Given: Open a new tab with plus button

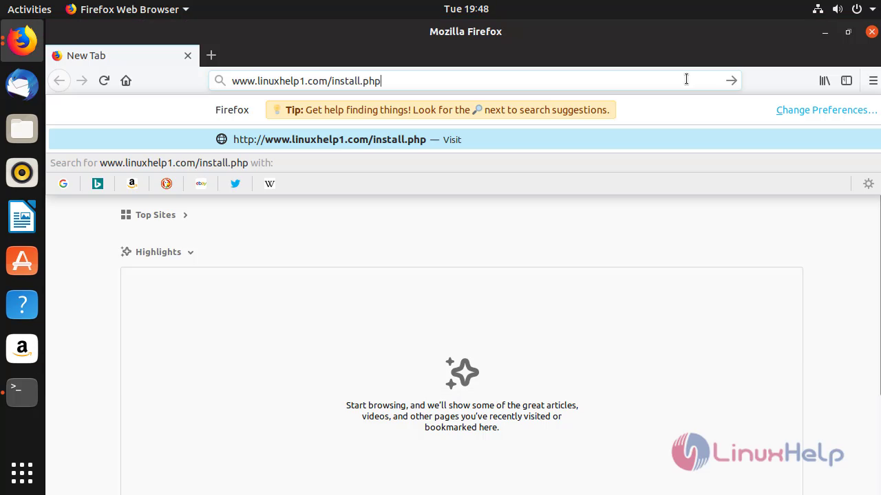Looking at the screenshot, I should tap(211, 55).
